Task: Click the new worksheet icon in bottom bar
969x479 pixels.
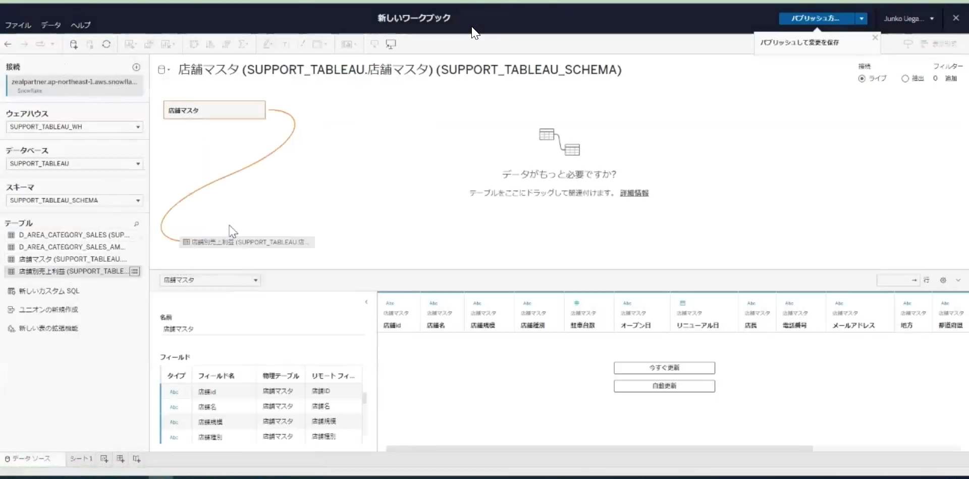Action: (x=104, y=459)
